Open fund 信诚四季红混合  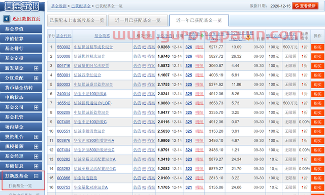click(x=87, y=75)
